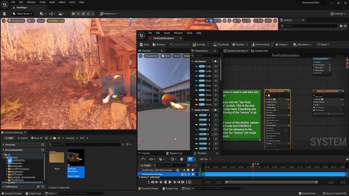
Task: Open Select Mode dropdown
Action: tap(23, 14)
